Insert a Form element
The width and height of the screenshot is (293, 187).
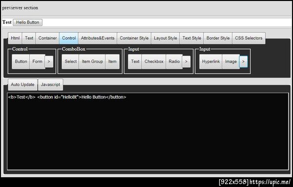pos(38,62)
